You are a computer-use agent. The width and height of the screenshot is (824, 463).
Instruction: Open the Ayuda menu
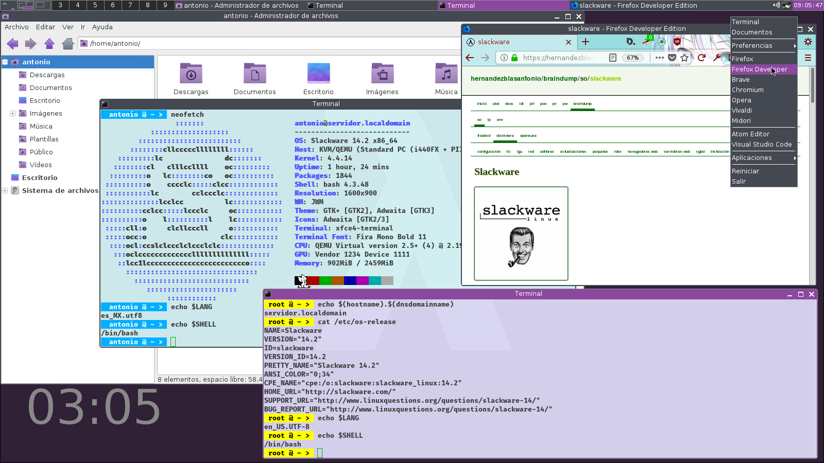102,27
